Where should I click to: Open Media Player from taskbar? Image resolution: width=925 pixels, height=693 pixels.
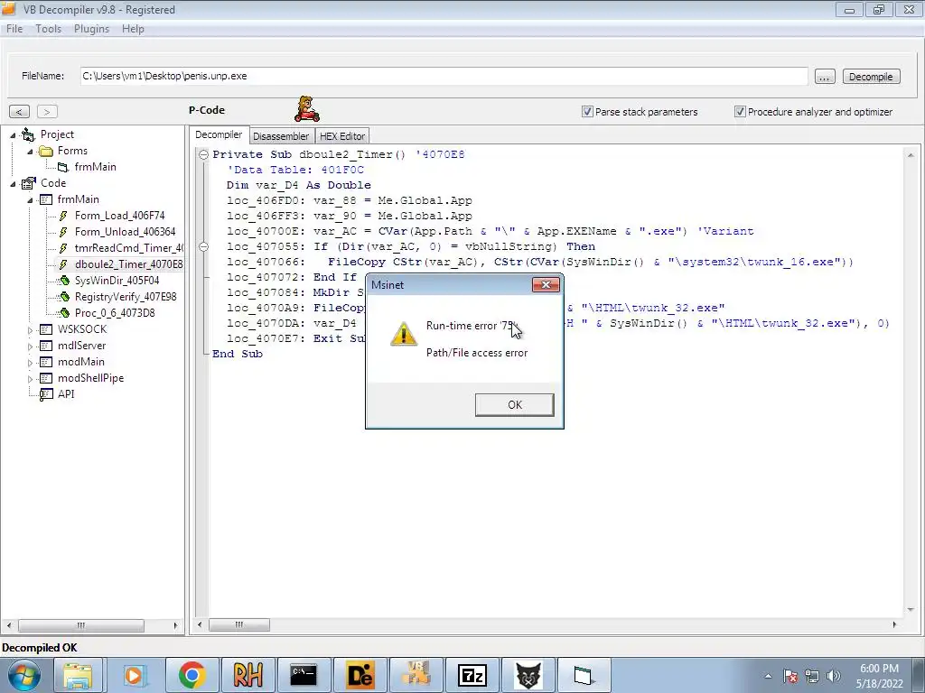[x=135, y=675]
